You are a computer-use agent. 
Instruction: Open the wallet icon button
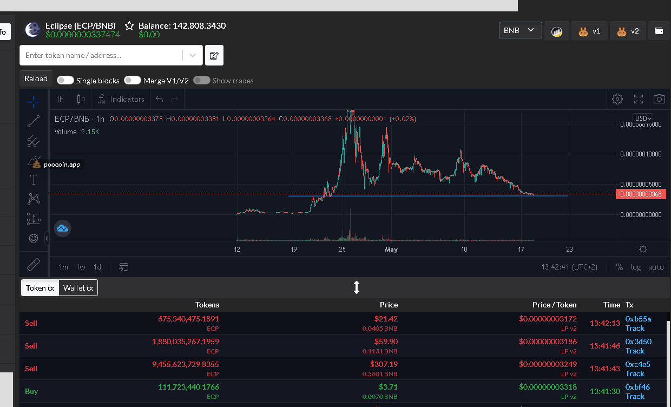pos(659,31)
